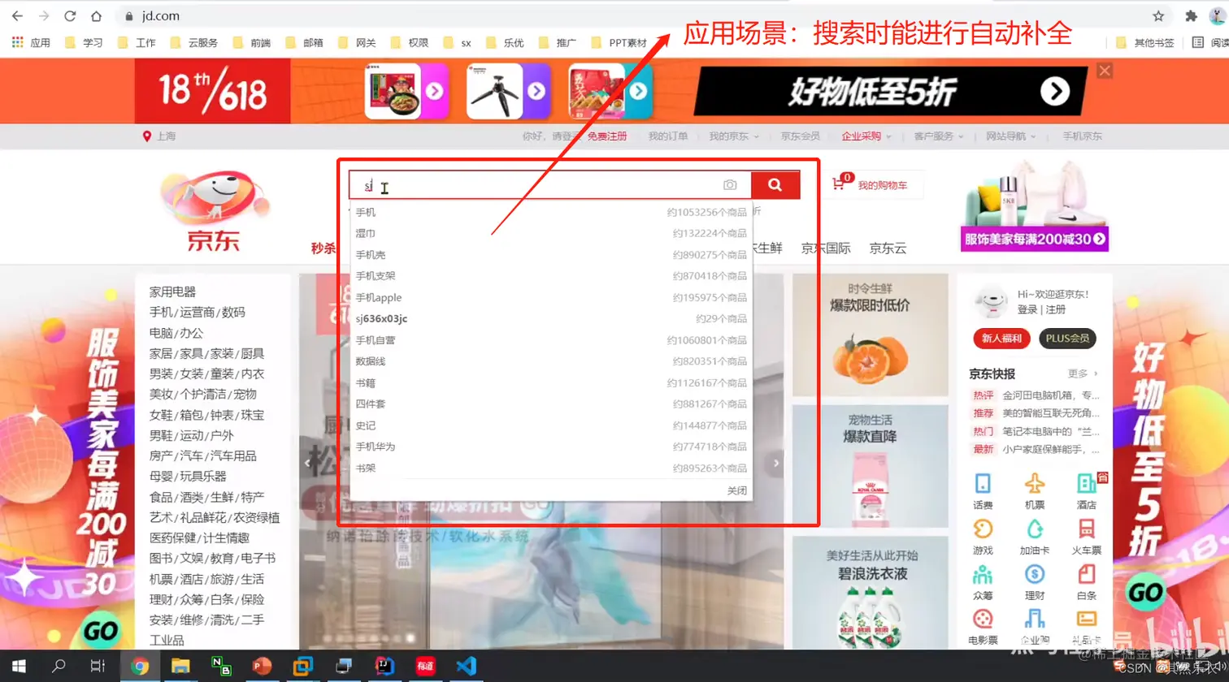Click the 京东 logo
This screenshot has height=682, width=1229.
(213, 211)
